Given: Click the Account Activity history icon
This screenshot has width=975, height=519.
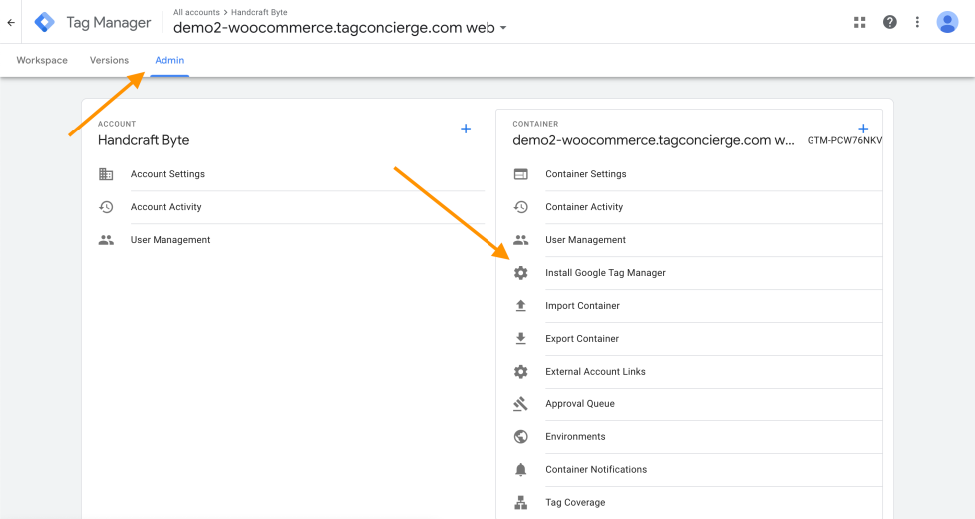Looking at the screenshot, I should coord(106,207).
